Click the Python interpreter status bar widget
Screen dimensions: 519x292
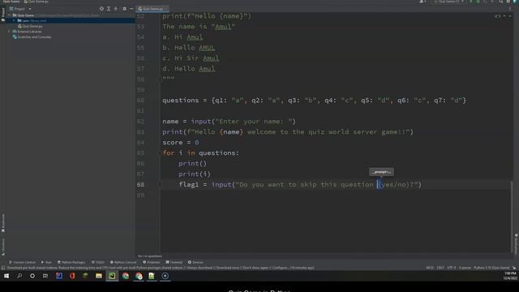click(x=492, y=268)
